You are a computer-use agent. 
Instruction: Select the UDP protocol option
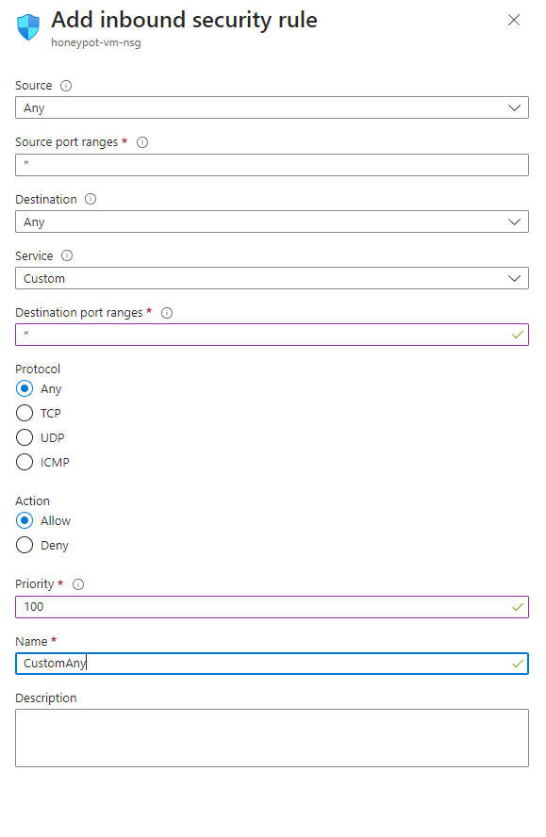pyautogui.click(x=25, y=437)
